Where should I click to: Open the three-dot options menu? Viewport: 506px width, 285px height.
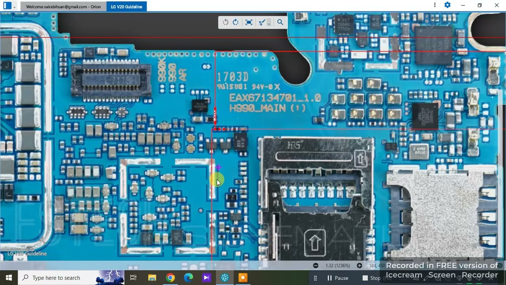coord(435,5)
